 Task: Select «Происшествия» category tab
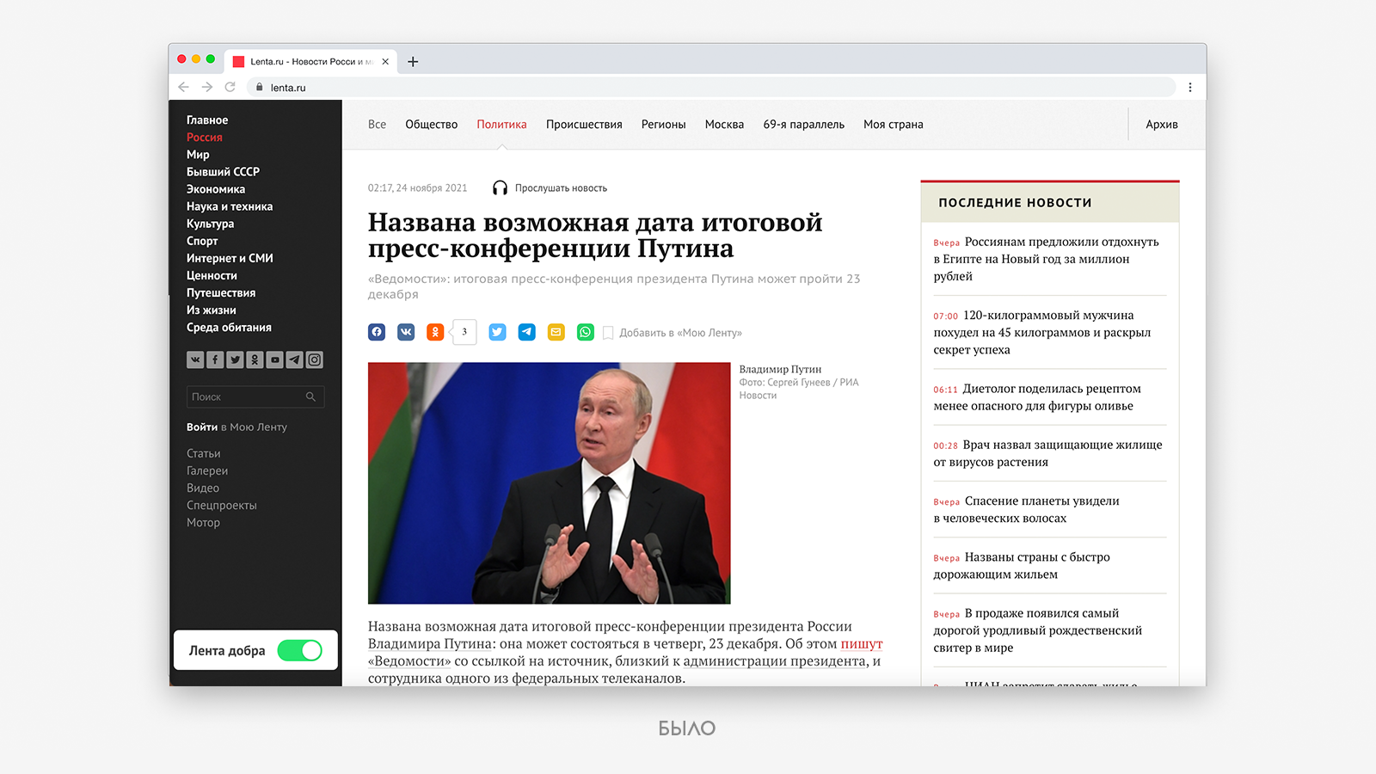584,125
